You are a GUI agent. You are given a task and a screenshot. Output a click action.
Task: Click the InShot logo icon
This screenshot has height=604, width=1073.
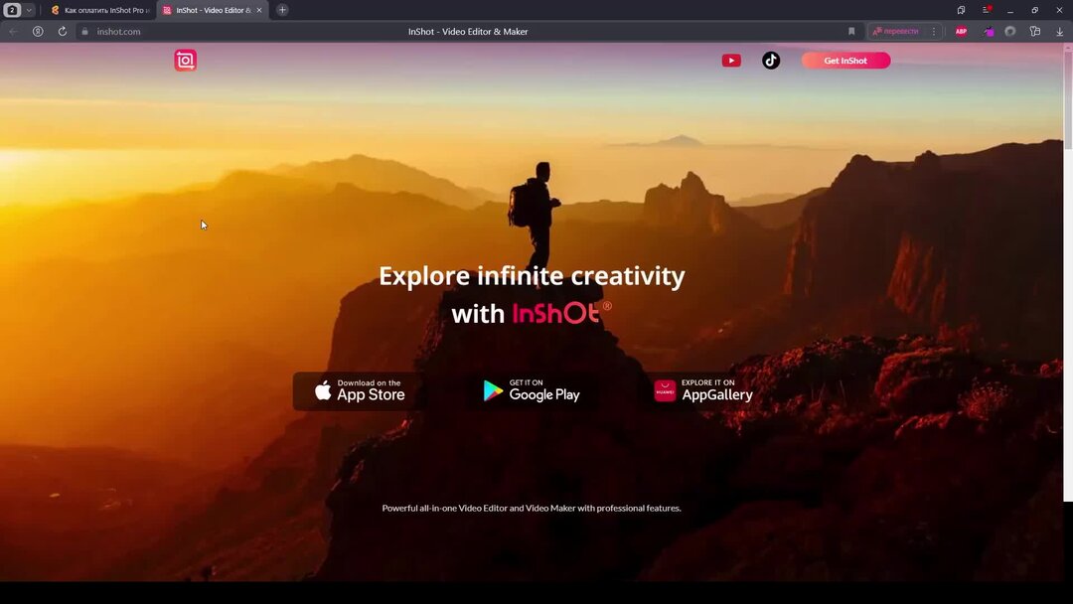point(185,61)
